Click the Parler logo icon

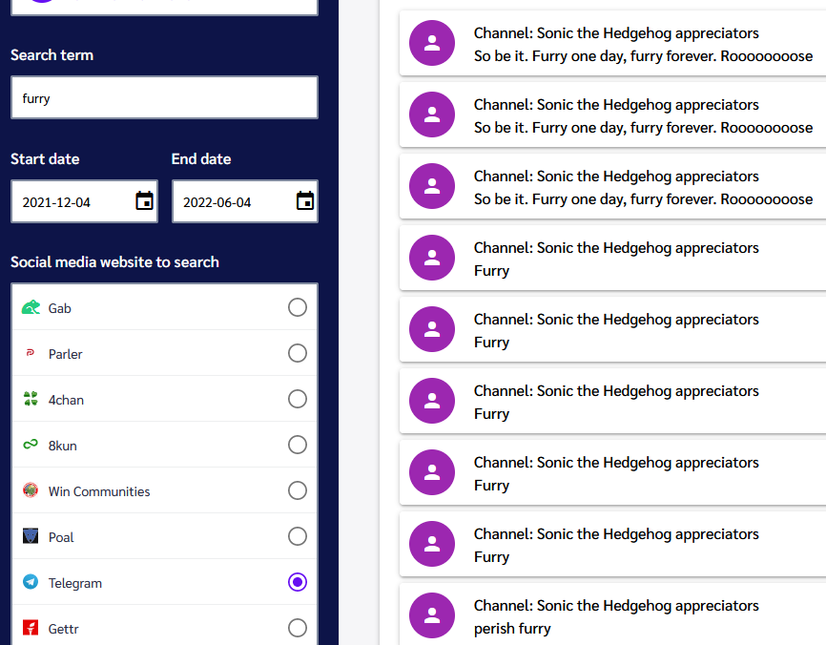pos(31,352)
